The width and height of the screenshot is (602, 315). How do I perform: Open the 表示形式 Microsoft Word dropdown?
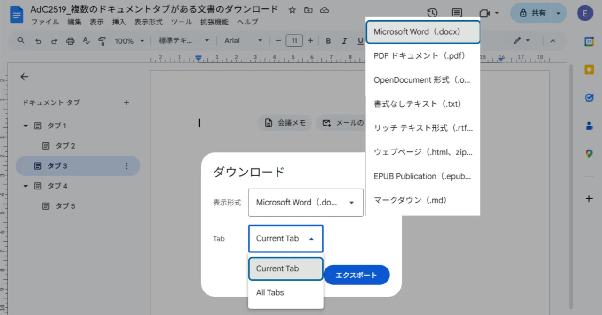pos(306,203)
